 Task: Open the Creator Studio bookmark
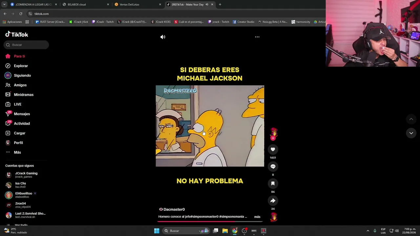[x=244, y=22]
